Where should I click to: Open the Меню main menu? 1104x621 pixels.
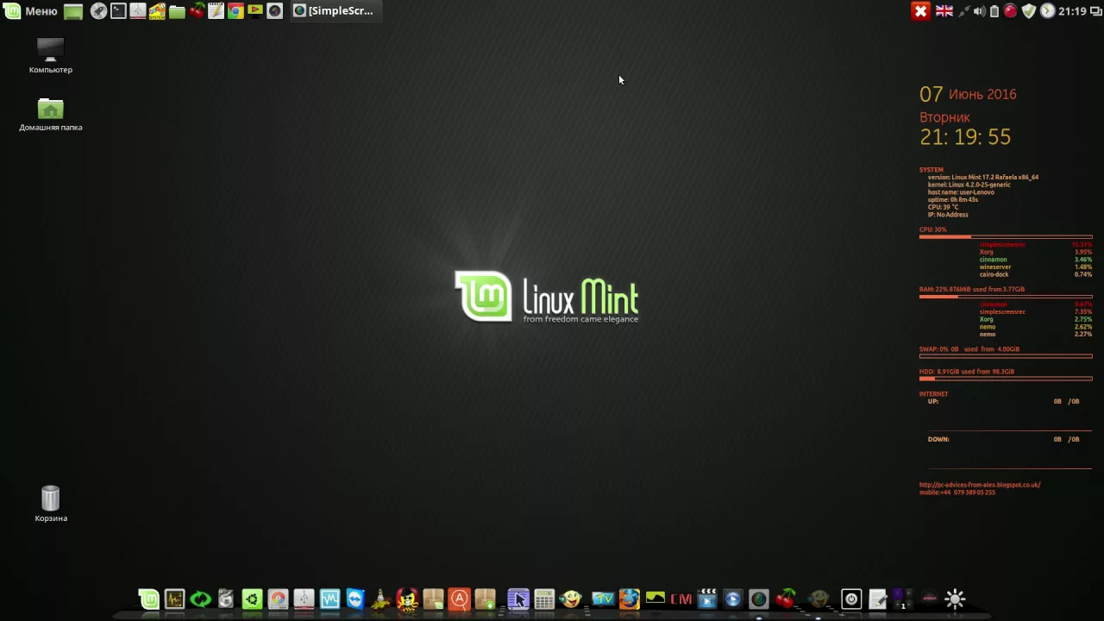[x=31, y=11]
